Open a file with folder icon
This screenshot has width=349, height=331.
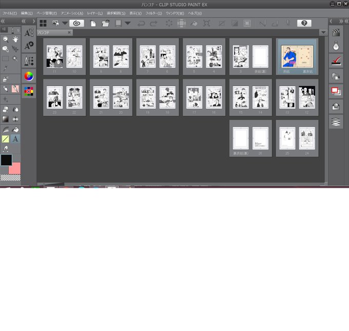[106, 24]
